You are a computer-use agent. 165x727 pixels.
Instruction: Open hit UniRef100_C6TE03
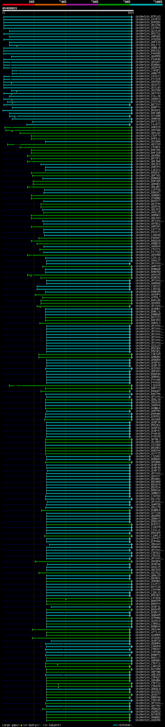click(148, 20)
